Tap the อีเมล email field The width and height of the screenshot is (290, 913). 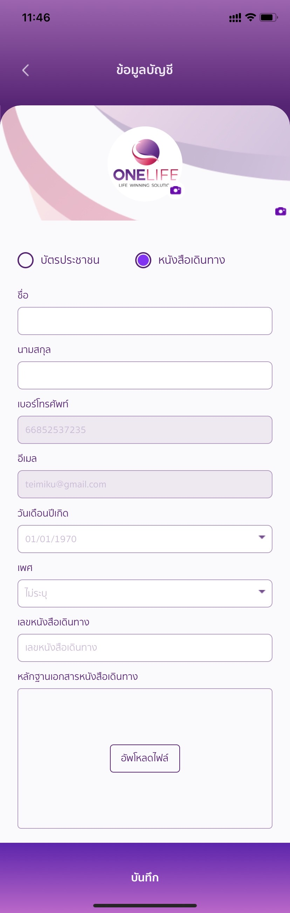pos(145,484)
